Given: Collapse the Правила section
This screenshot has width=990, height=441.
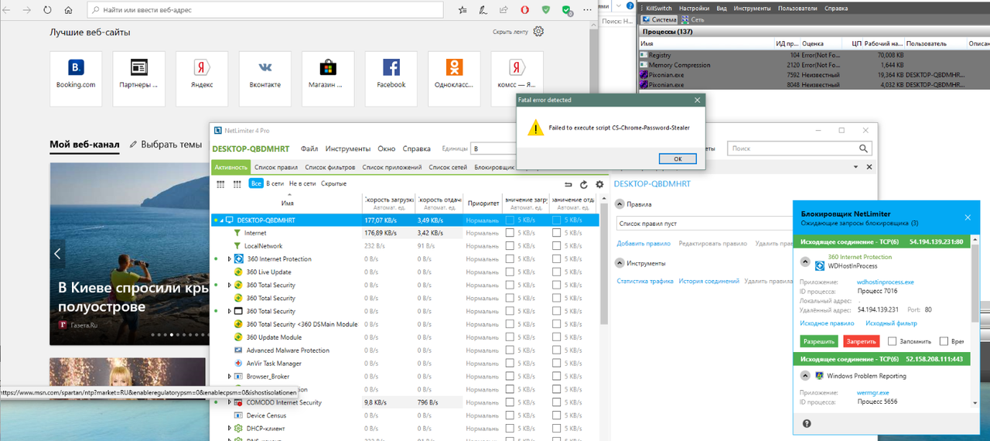Looking at the screenshot, I should click(620, 204).
